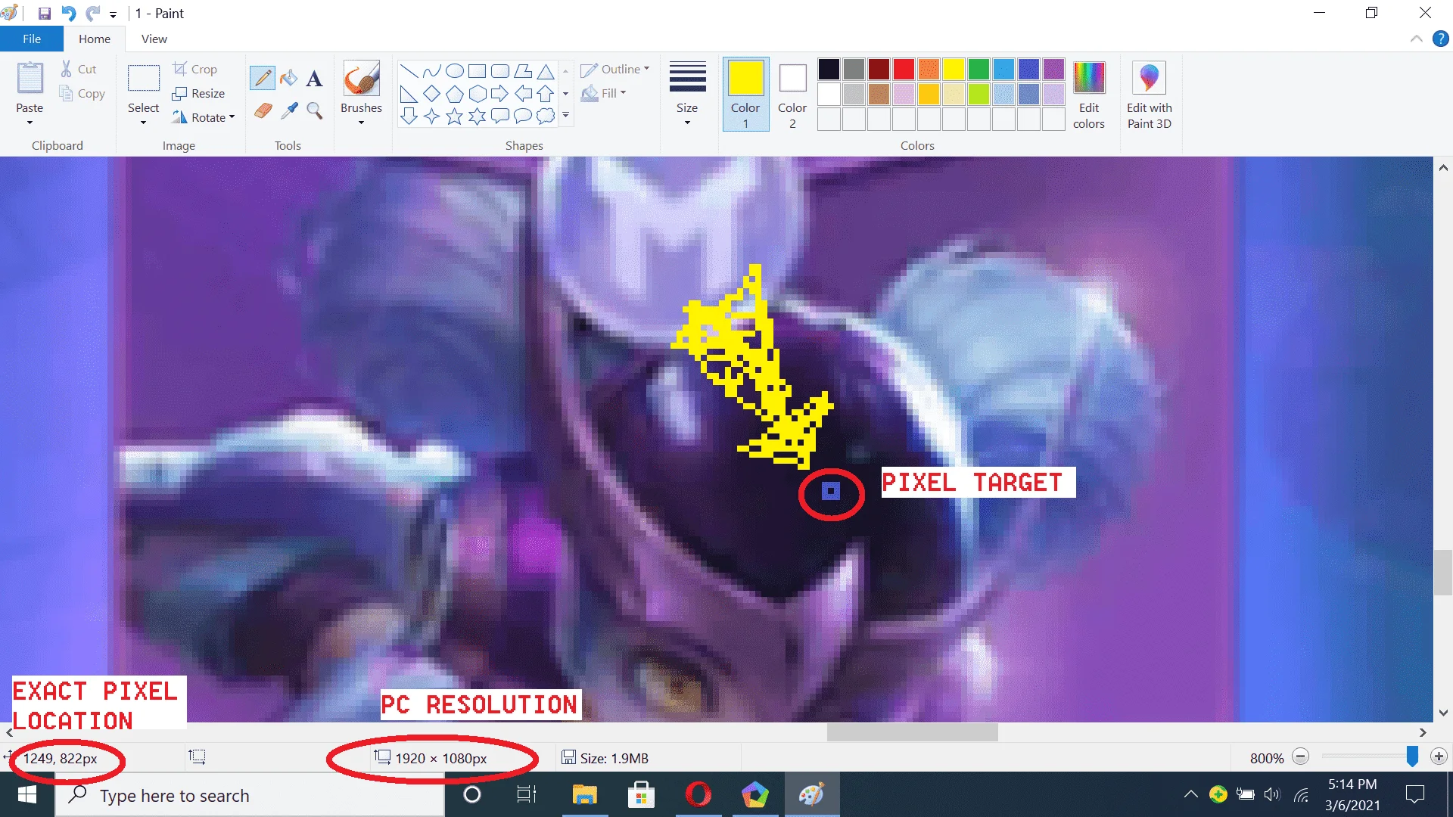
Task: Click the Redo arrow in title bar
Action: pyautogui.click(x=92, y=14)
